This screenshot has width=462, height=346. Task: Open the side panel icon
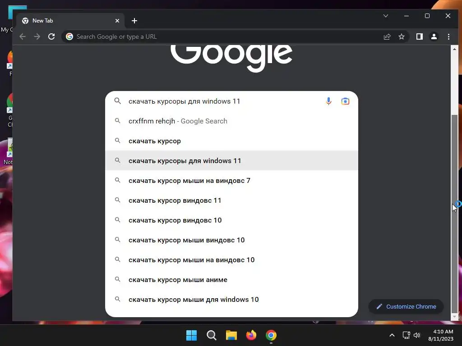[420, 36]
